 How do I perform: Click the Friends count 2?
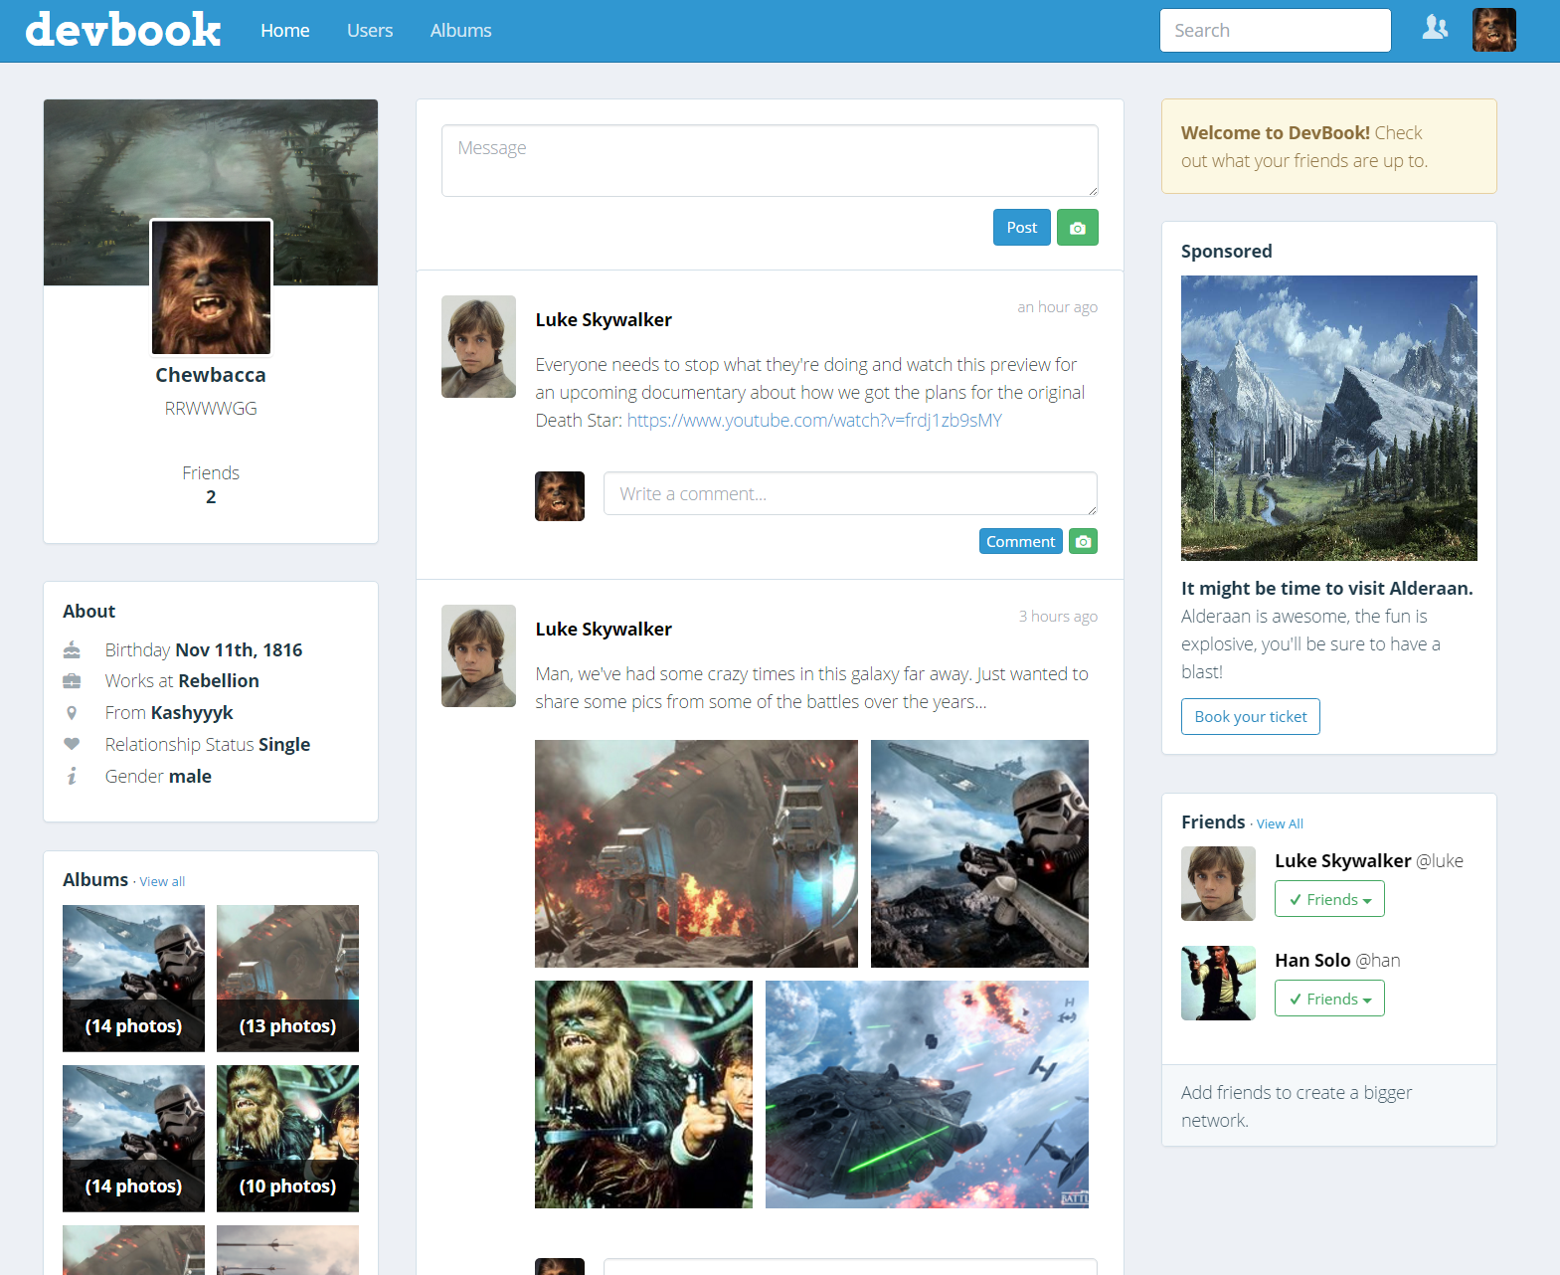click(211, 497)
